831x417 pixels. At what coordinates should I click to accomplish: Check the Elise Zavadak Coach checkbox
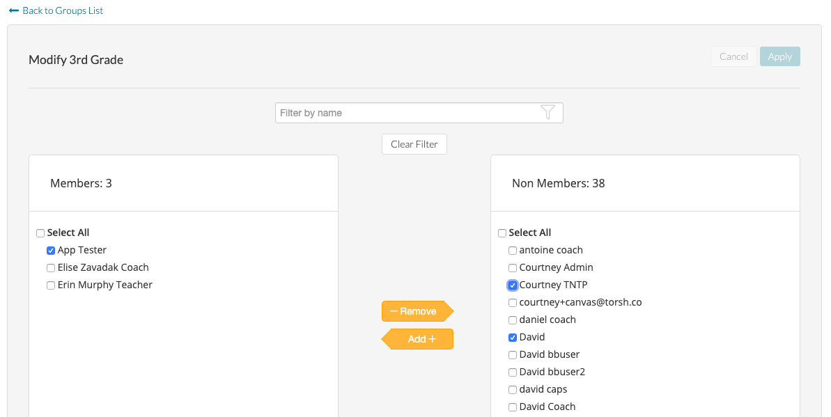[x=51, y=268]
